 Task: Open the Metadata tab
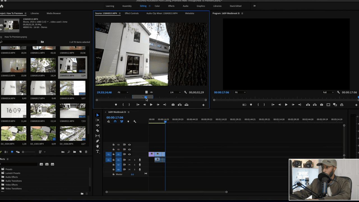tap(190, 13)
